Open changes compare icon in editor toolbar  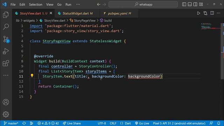point(205,13)
